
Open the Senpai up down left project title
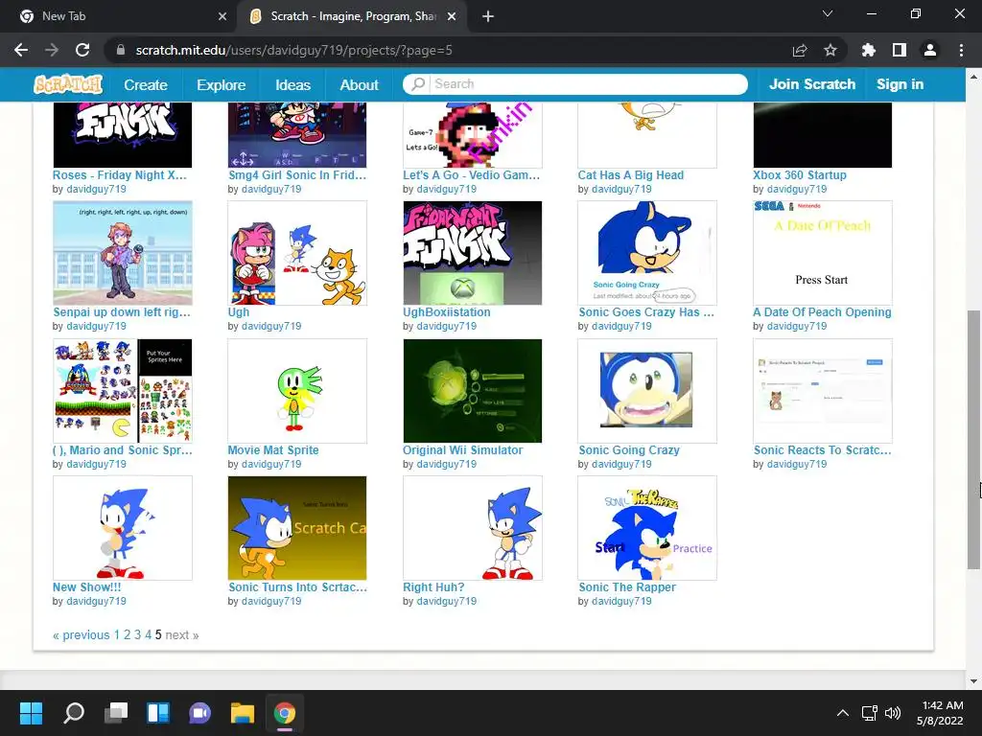coord(122,311)
